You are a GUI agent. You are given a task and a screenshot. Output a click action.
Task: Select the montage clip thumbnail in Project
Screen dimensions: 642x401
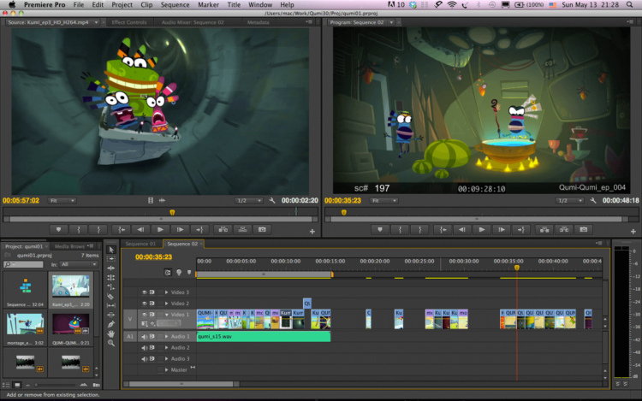[x=26, y=325]
